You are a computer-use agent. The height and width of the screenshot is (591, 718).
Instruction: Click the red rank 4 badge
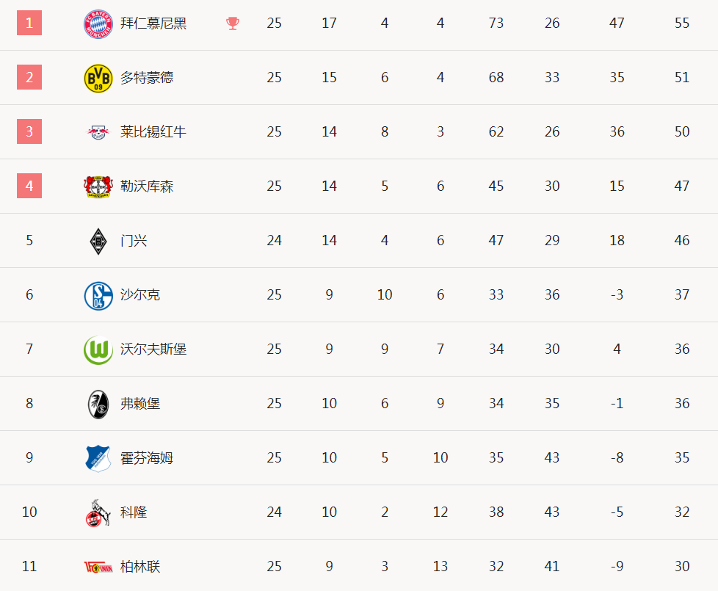click(29, 186)
